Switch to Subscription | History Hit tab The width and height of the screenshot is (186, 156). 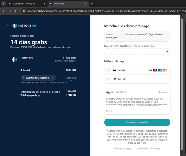[x=24, y=4]
